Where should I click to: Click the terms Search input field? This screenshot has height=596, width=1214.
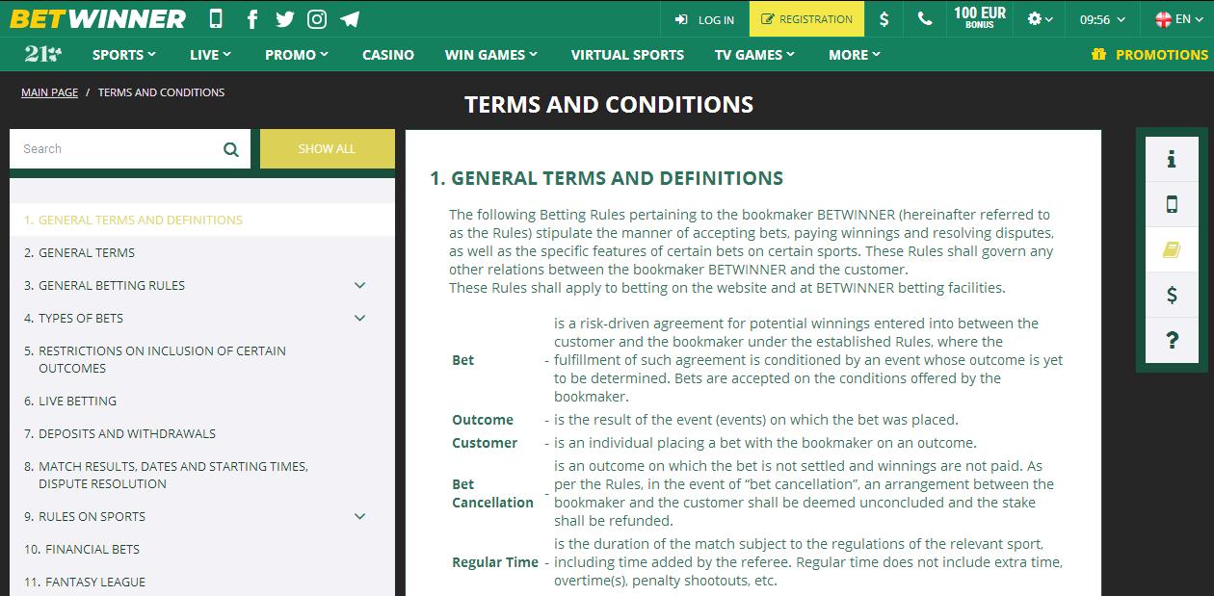(116, 149)
